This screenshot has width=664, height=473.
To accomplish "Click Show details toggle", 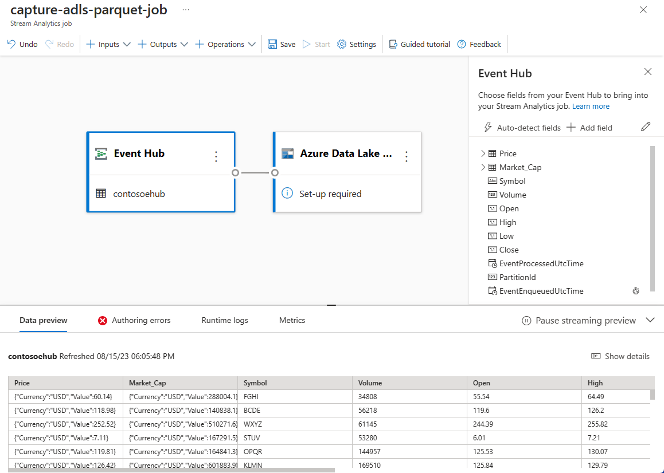I will click(x=620, y=356).
